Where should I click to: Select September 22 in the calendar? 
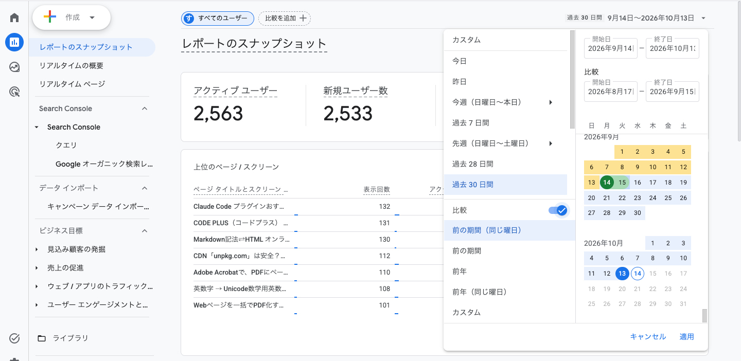click(x=622, y=198)
